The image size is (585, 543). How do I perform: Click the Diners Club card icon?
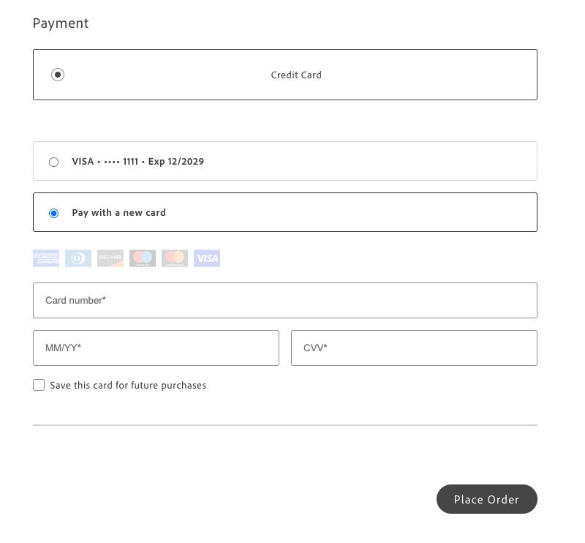(x=78, y=258)
